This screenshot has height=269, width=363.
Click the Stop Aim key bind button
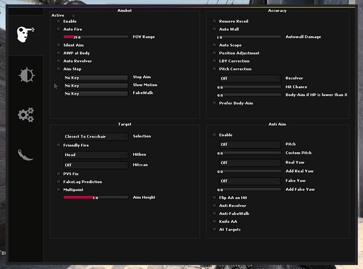click(x=96, y=78)
